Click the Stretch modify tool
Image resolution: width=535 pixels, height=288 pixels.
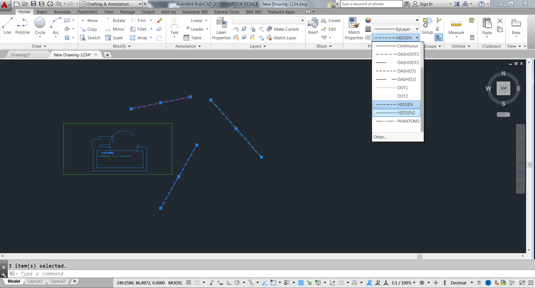coord(90,38)
